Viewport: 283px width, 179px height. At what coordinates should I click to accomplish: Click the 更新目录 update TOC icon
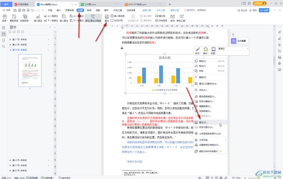14,18
